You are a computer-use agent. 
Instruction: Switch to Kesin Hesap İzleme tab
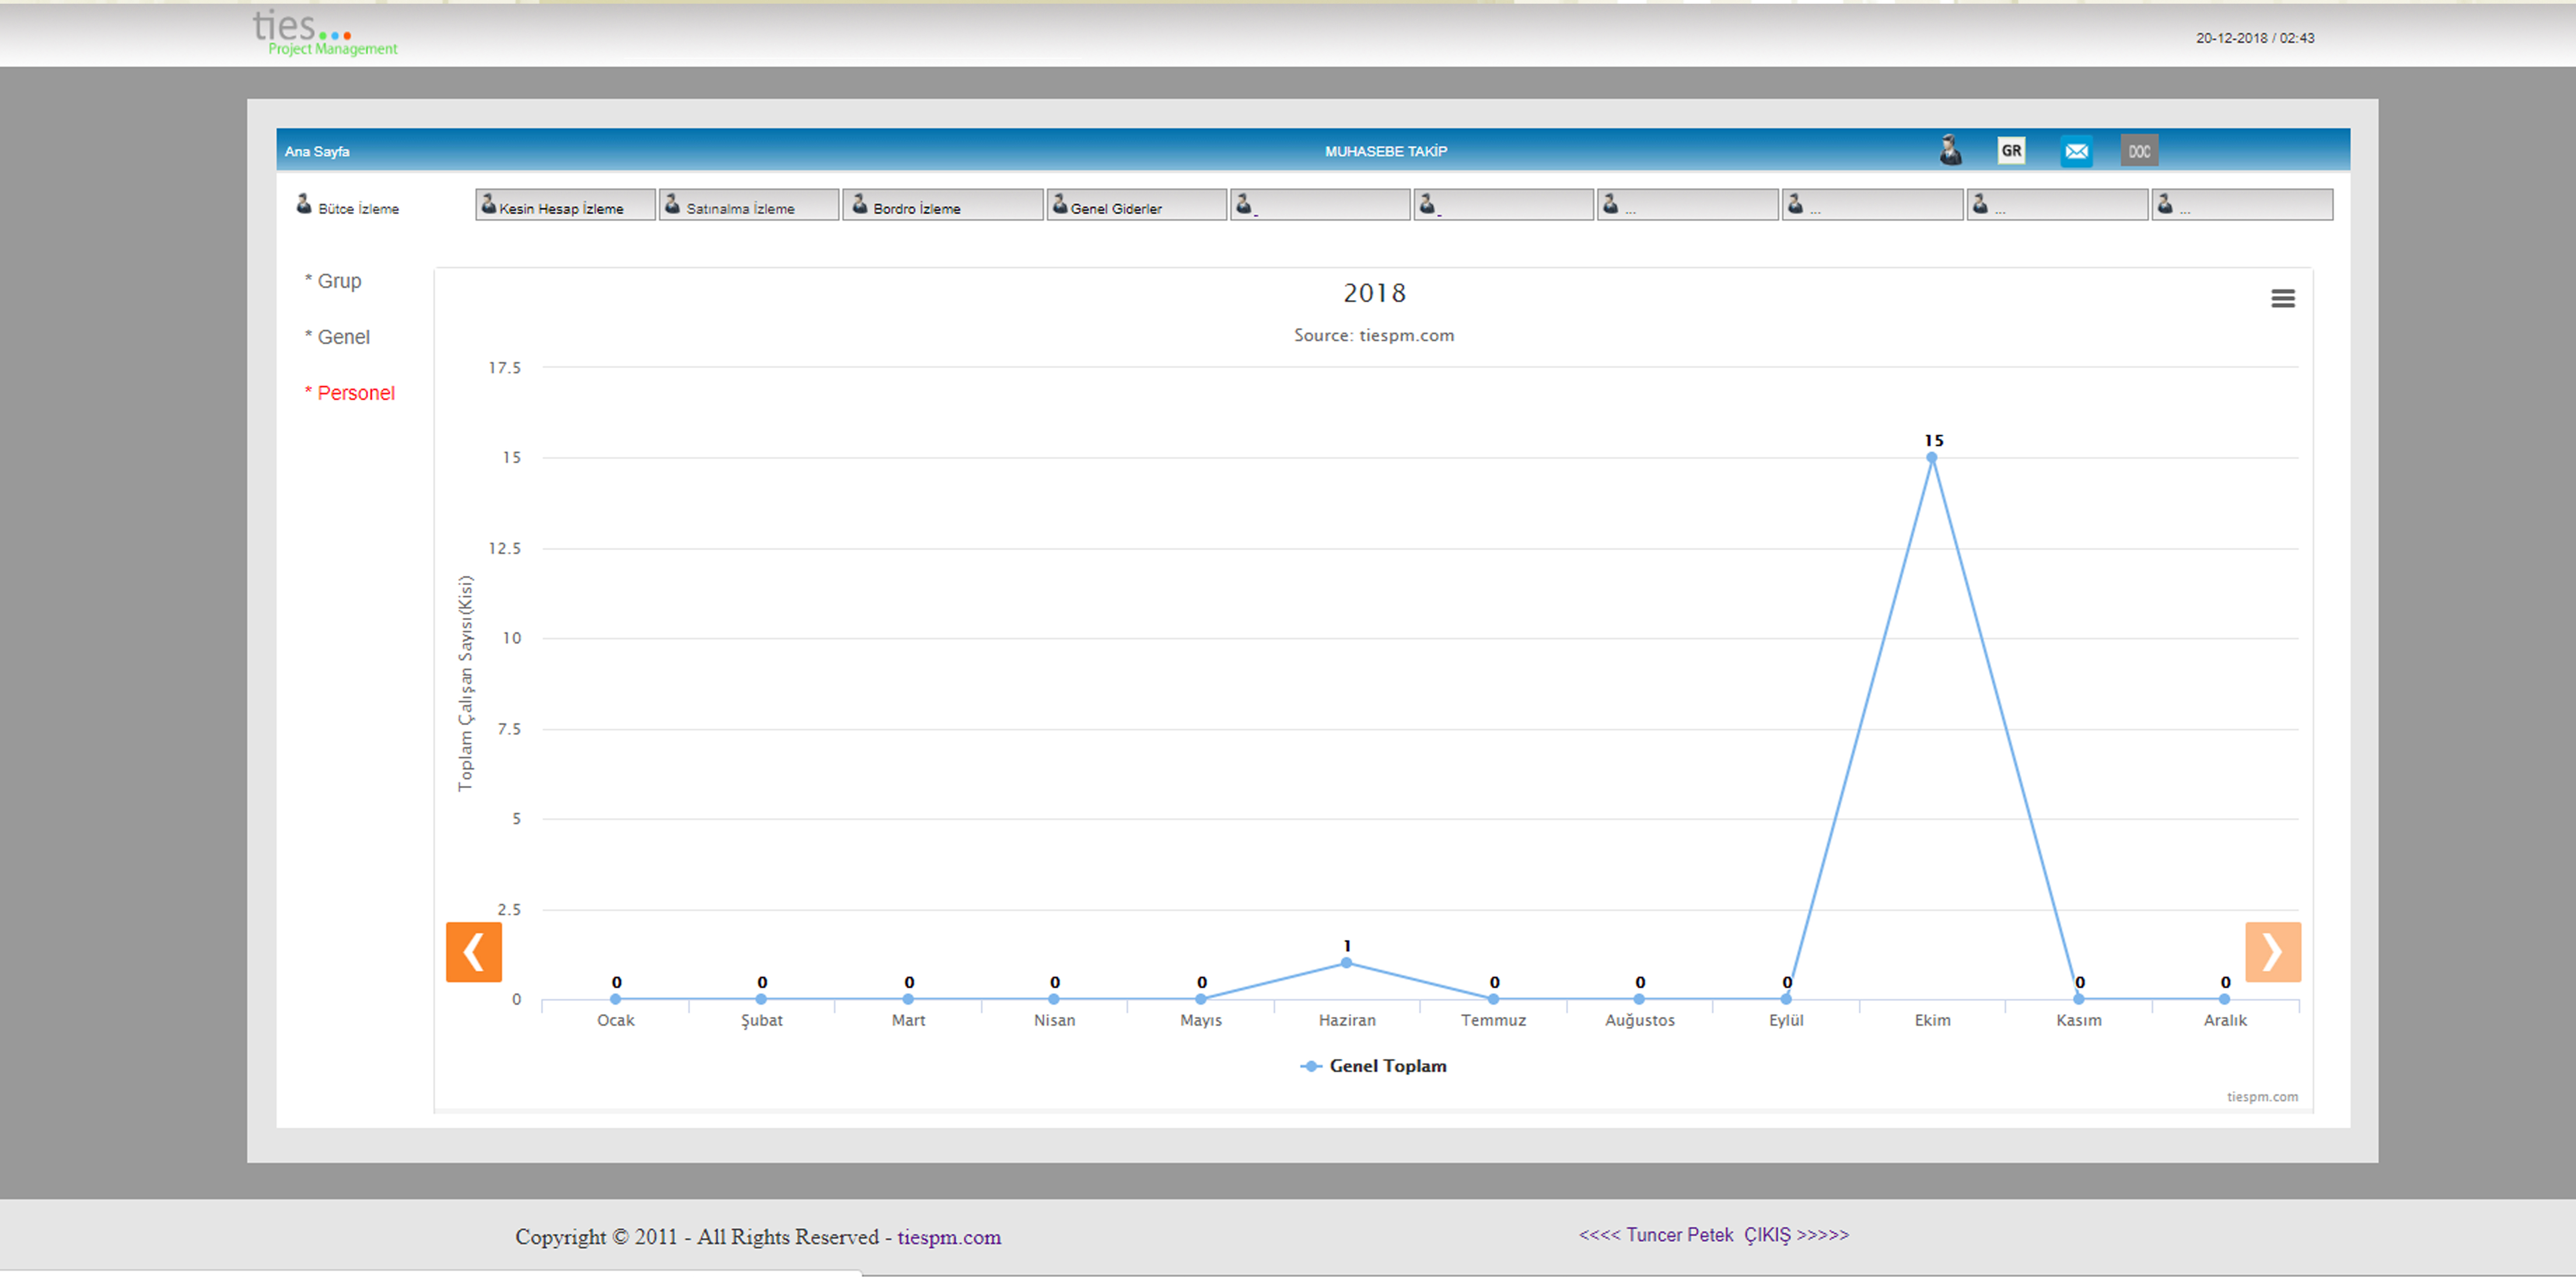click(x=565, y=205)
